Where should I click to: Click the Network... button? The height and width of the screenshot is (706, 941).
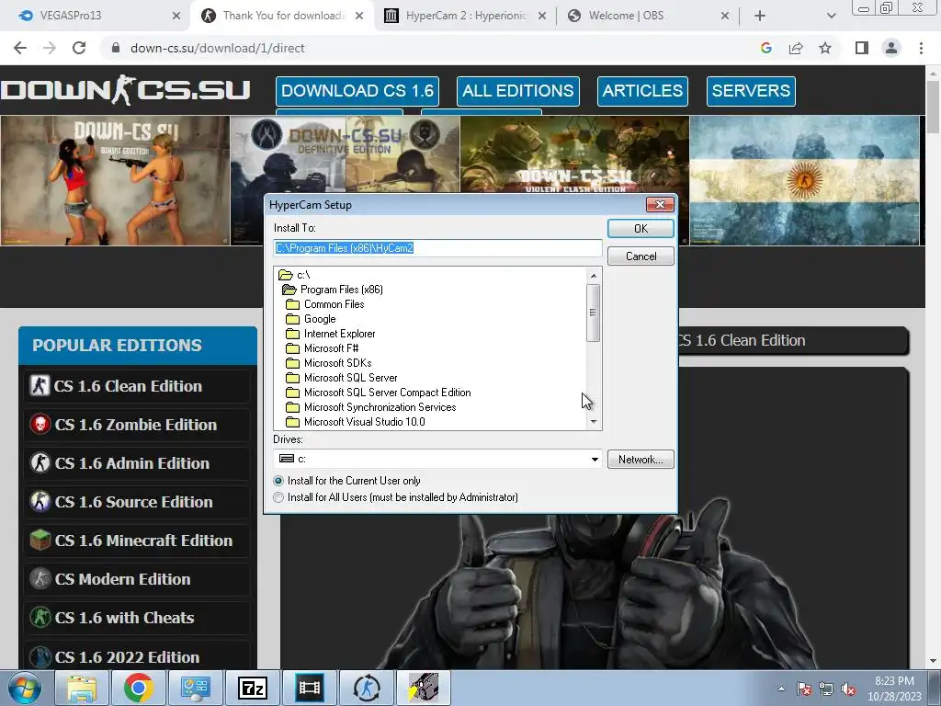(641, 460)
